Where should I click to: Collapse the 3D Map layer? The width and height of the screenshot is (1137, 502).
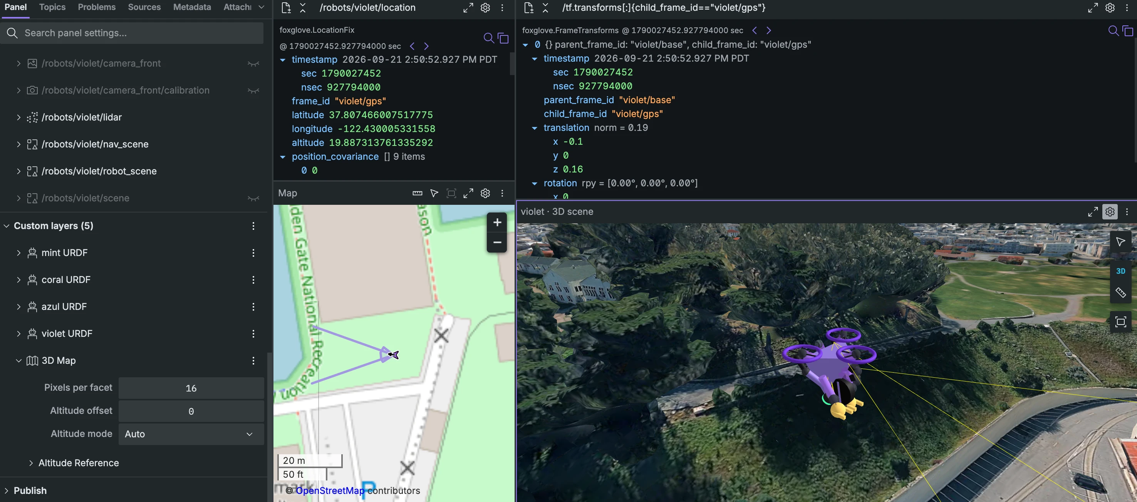pos(18,361)
